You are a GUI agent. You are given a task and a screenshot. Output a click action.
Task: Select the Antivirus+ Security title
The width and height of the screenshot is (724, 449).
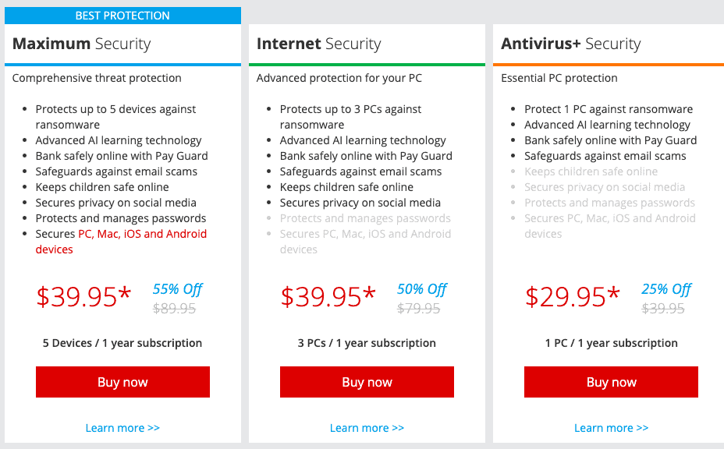pos(571,44)
